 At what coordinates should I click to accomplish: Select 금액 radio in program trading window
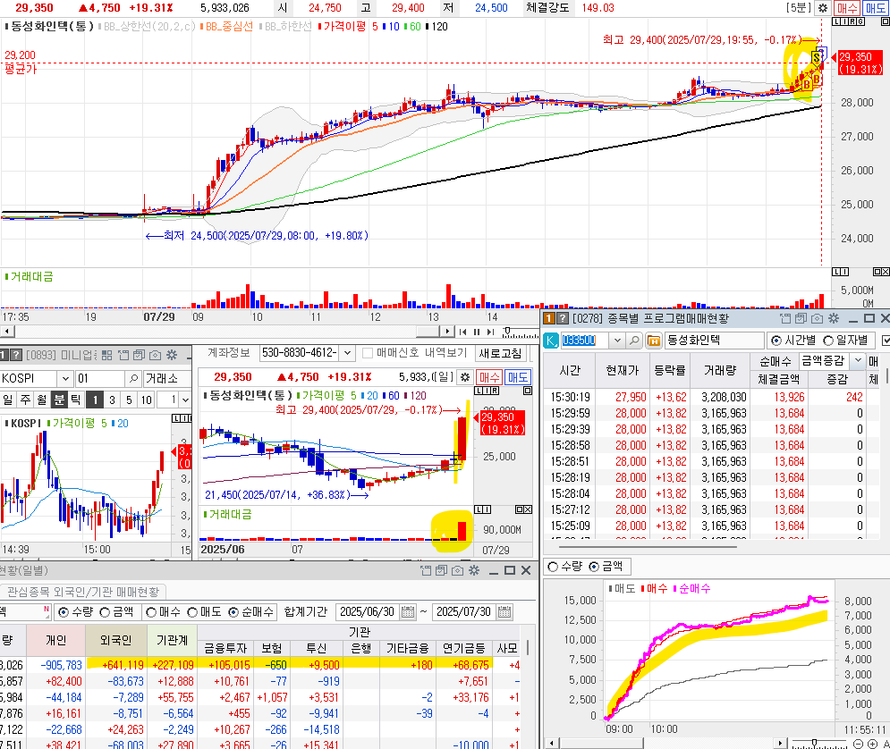tap(594, 567)
